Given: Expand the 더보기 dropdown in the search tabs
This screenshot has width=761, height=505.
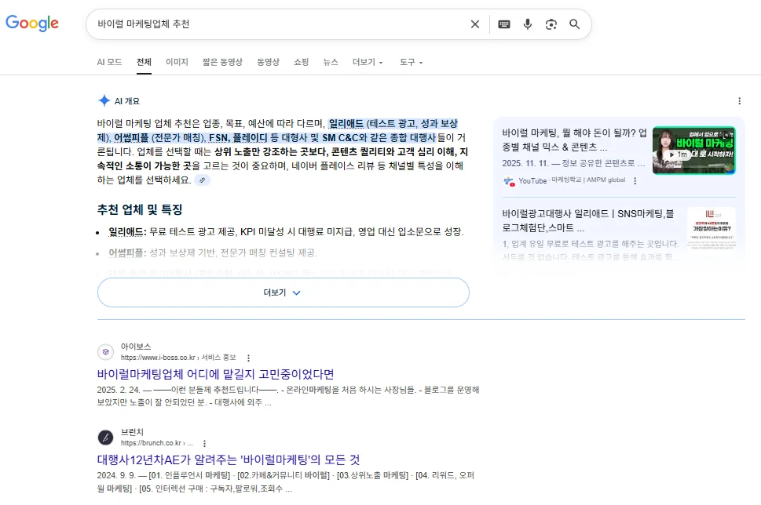Looking at the screenshot, I should pos(368,62).
